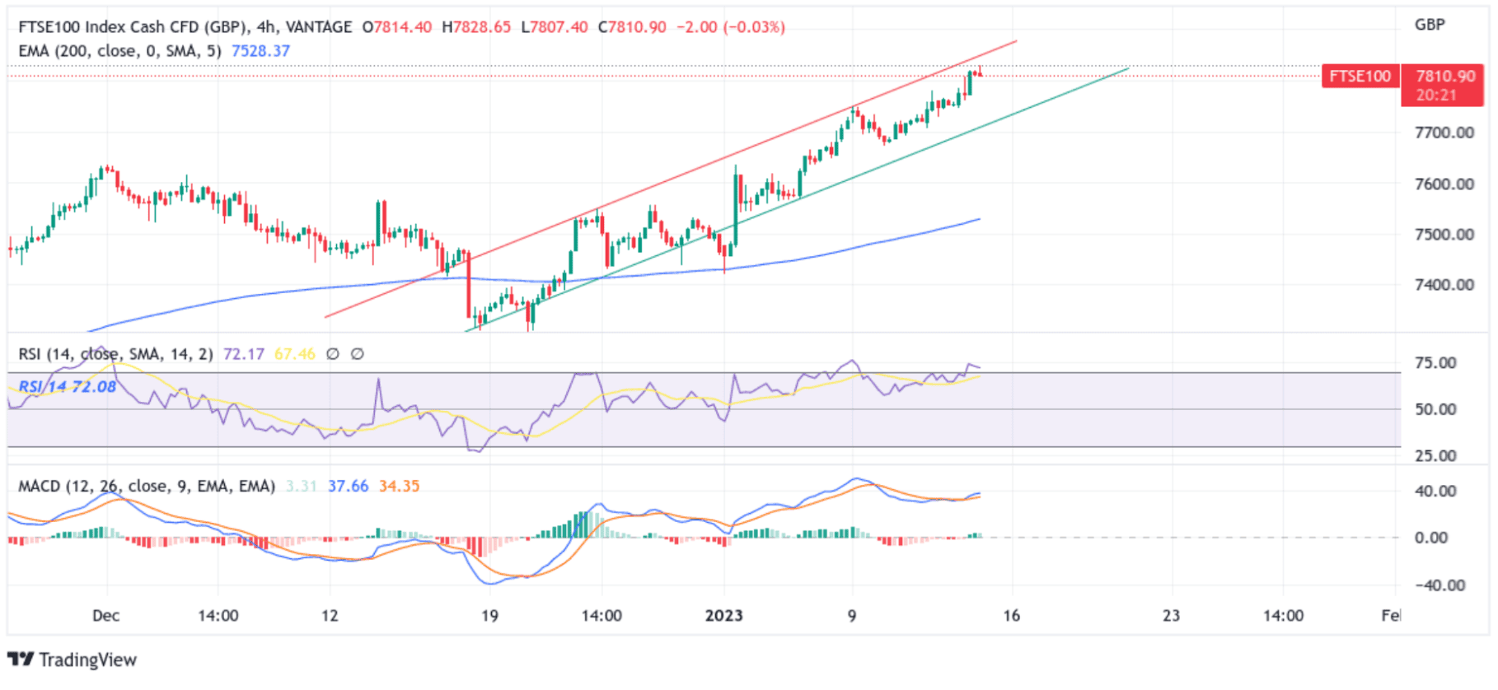Click the 9 date label
Image resolution: width=1498 pixels, height=690 pixels.
point(852,616)
